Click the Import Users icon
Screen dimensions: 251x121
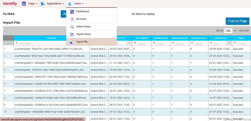72,34
